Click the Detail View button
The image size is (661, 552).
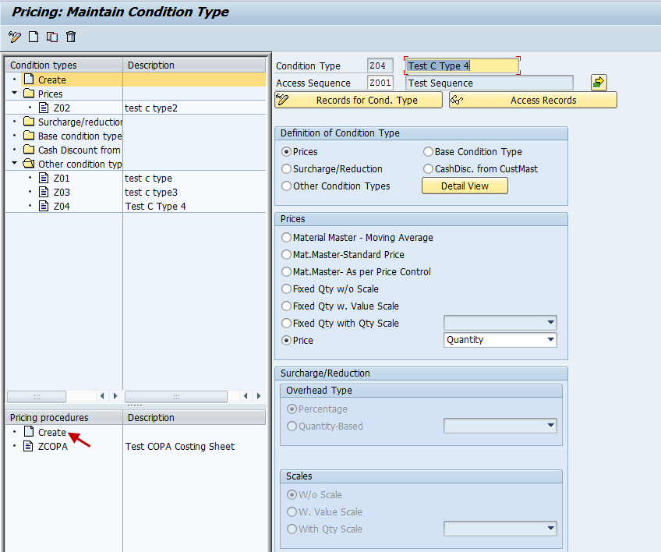465,186
